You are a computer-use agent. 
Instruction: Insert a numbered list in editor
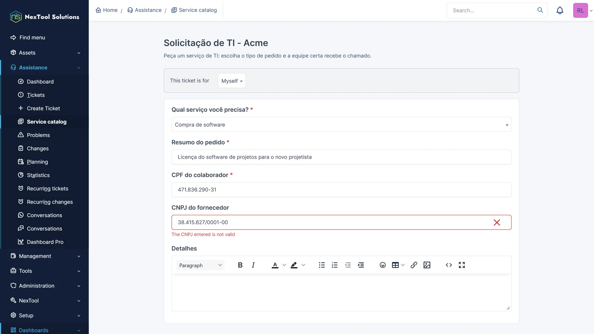pyautogui.click(x=335, y=265)
